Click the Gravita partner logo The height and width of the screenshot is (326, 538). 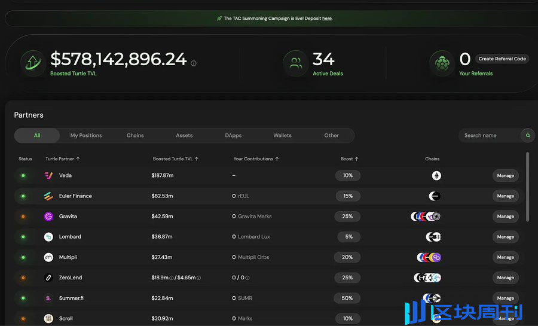(x=48, y=217)
